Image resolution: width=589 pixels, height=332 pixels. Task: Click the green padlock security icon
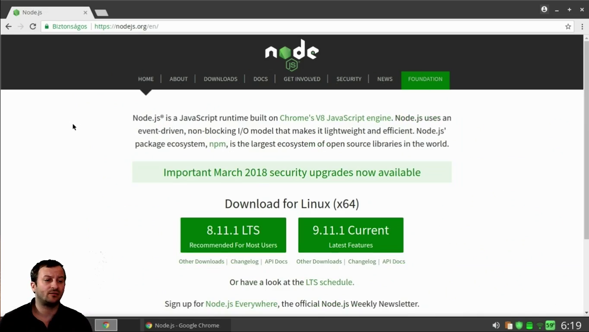[x=47, y=26]
